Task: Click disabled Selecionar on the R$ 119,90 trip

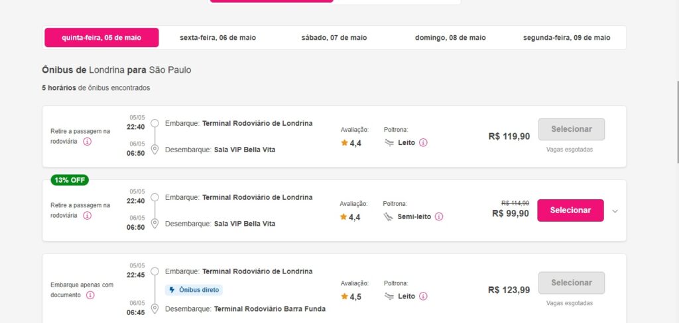Action: (x=571, y=129)
